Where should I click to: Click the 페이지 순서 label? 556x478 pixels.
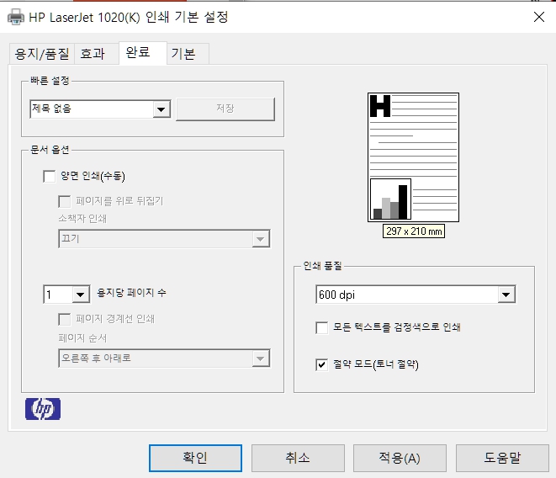coord(82,338)
